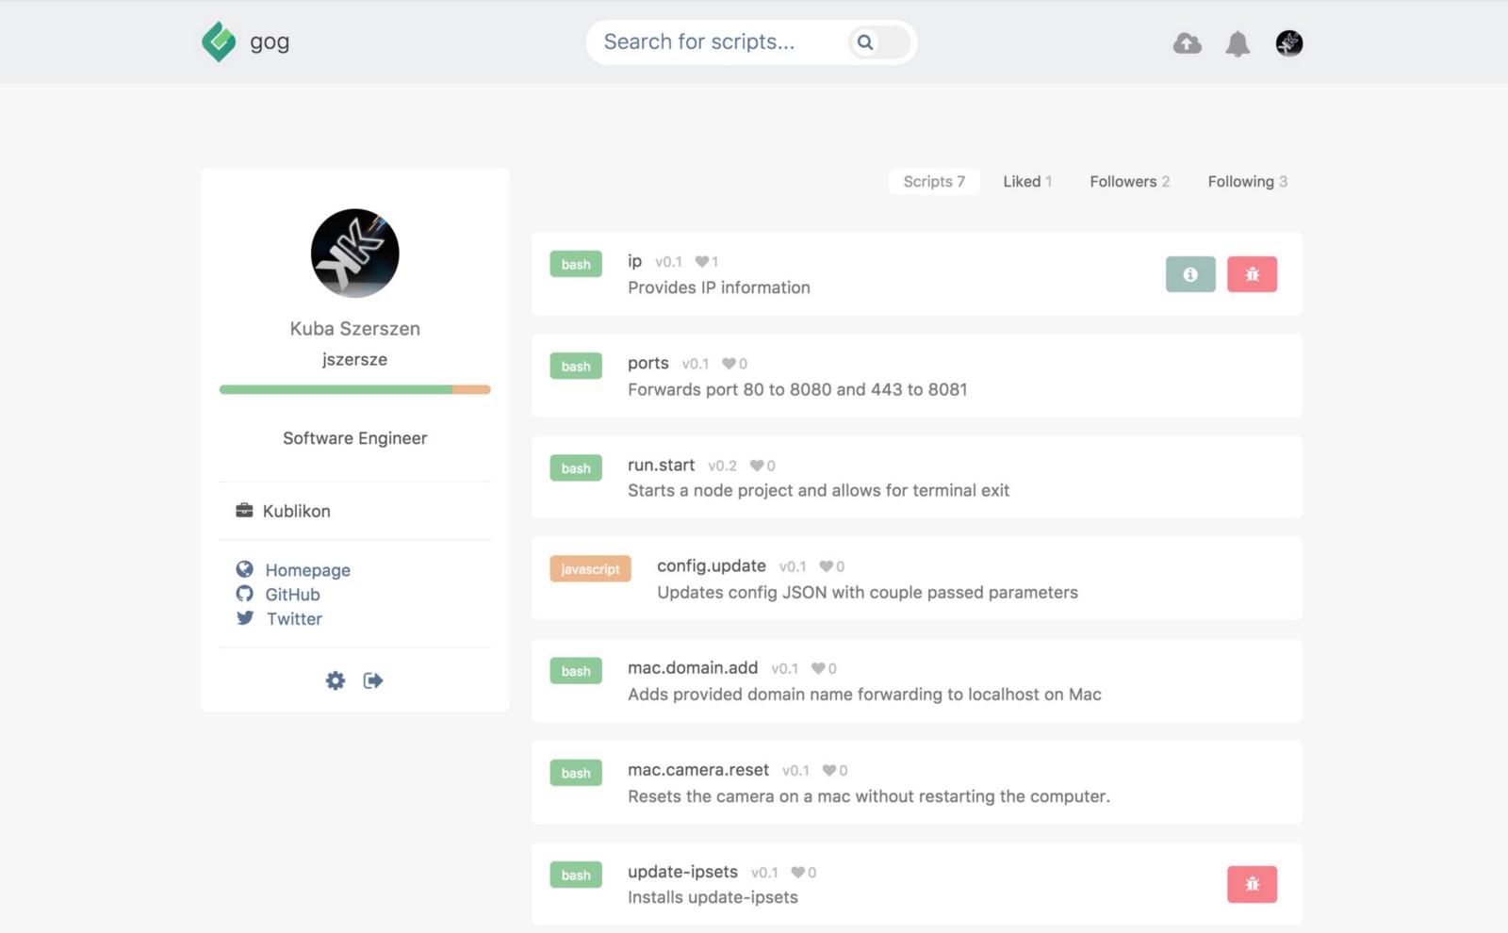1508x933 pixels.
Task: Click the green-orange language progress bar
Action: click(354, 389)
